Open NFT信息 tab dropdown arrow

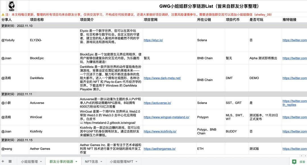tap(101, 162)
